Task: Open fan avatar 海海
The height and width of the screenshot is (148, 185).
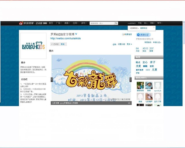Action: click(140, 97)
